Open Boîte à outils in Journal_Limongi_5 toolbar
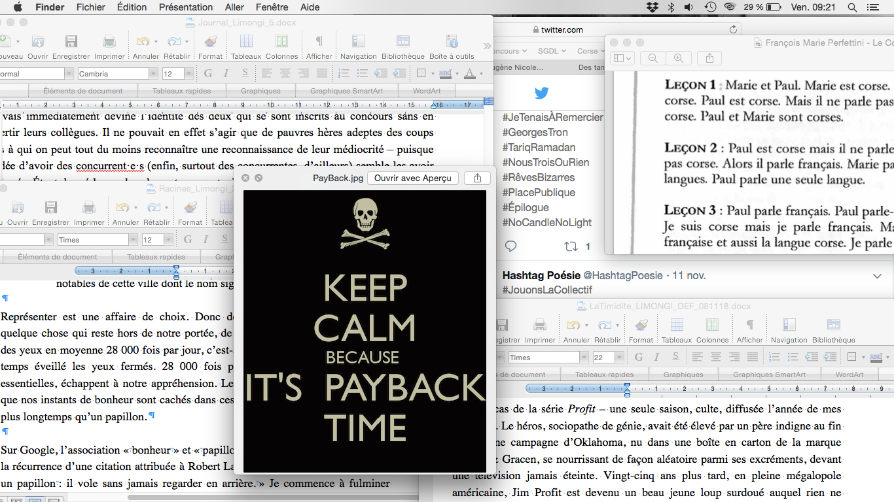 coord(452,42)
